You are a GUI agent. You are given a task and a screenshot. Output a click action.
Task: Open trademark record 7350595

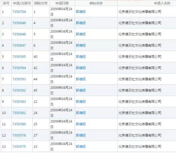tap(19, 57)
